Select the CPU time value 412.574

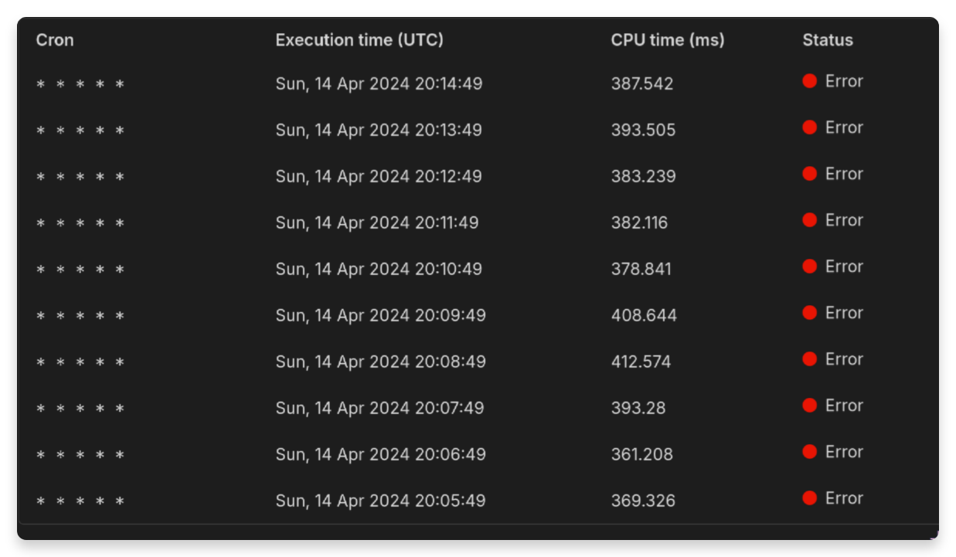[641, 362]
